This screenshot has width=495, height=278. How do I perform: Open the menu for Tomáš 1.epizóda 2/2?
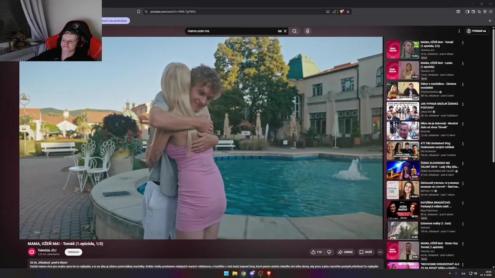click(463, 43)
